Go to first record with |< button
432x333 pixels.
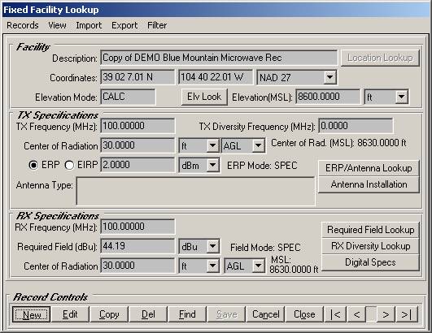point(336,314)
